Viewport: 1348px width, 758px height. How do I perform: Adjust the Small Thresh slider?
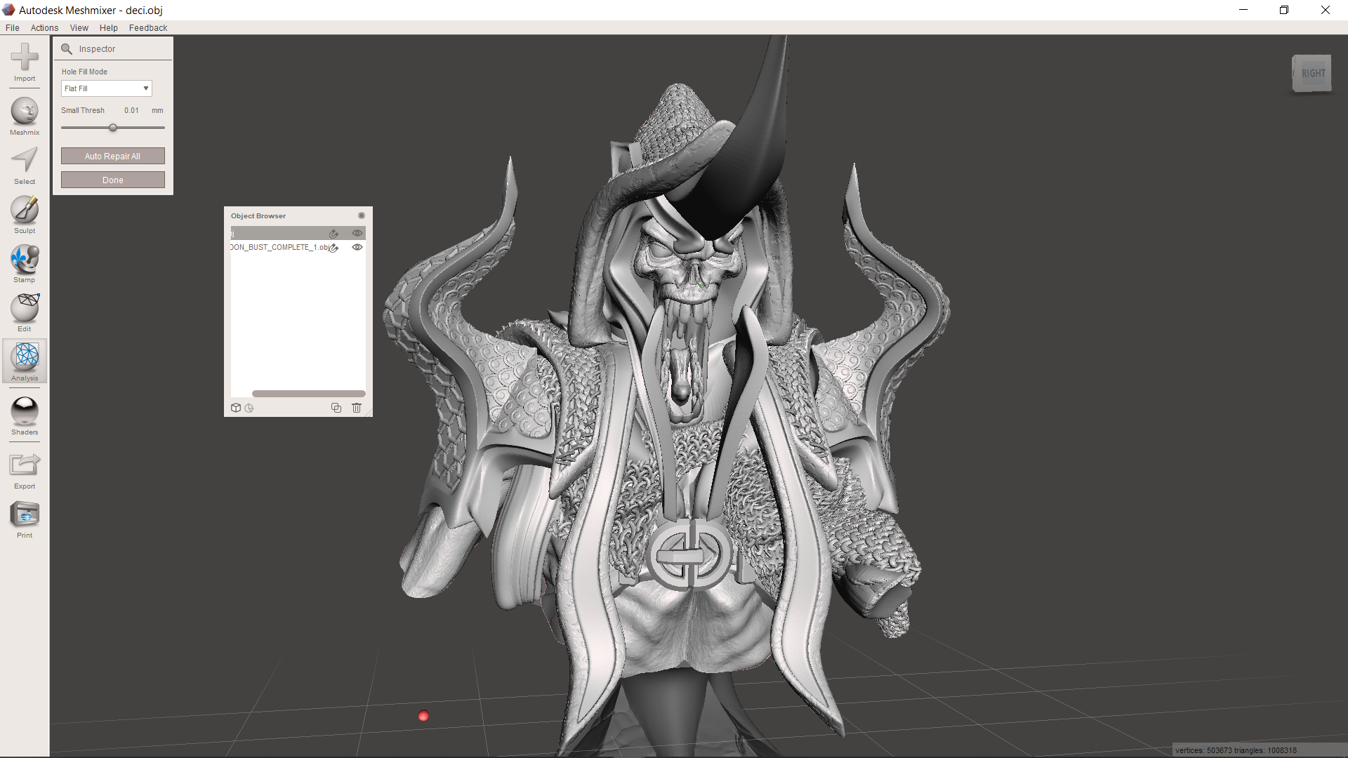tap(113, 128)
